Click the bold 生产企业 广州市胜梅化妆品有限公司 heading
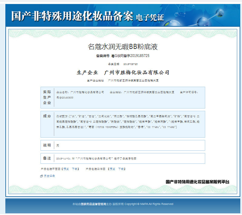This screenshot has height=215, width=242. 123,72
